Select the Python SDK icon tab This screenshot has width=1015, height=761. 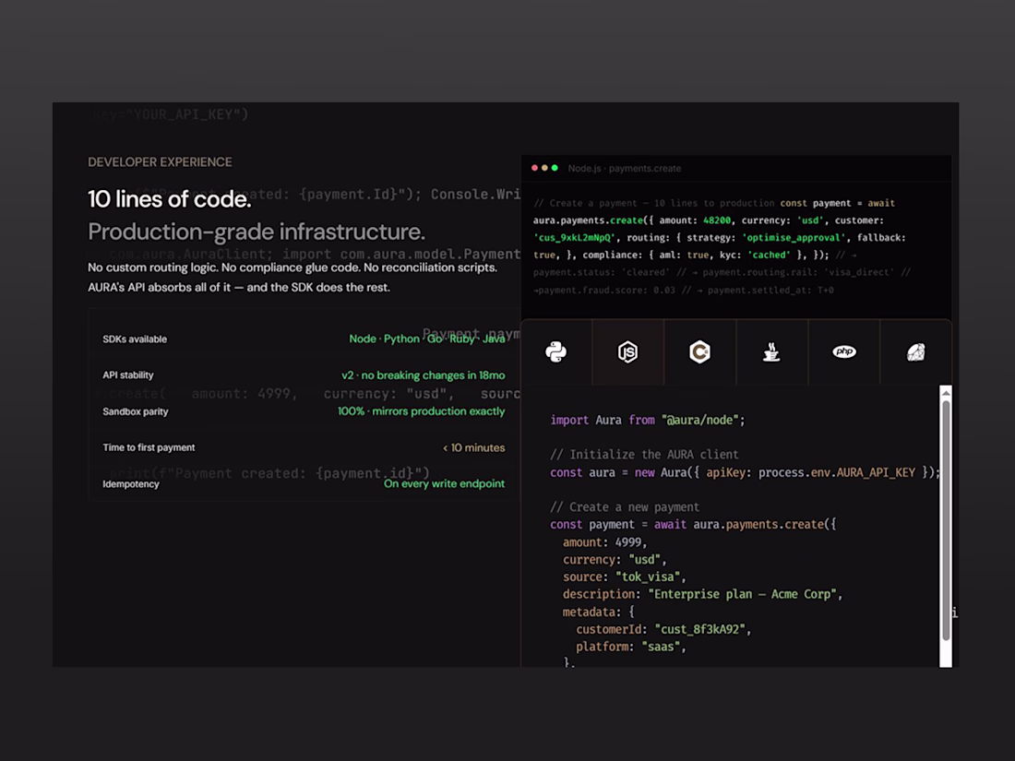click(x=556, y=352)
